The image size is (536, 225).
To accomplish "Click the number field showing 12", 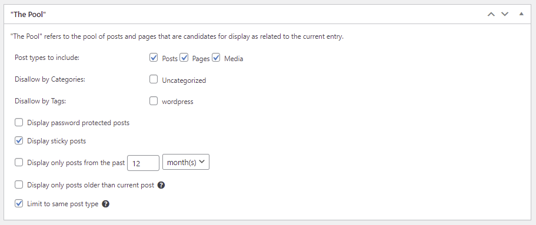I will (x=143, y=163).
